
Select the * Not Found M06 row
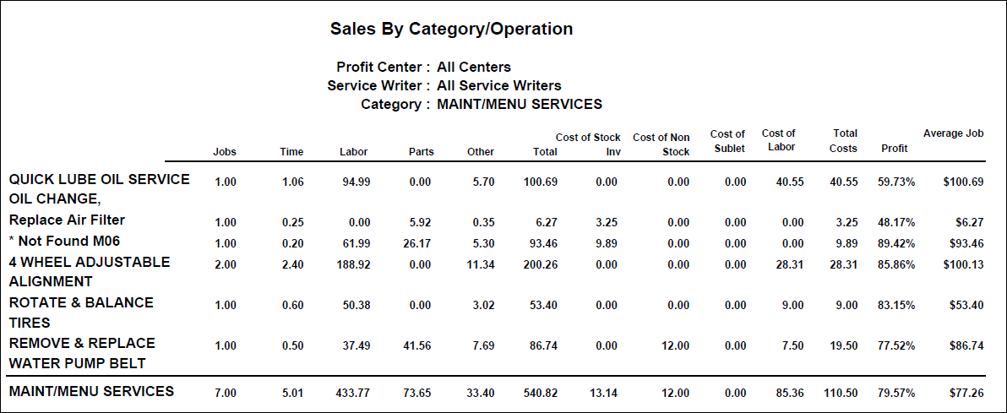coord(65,242)
